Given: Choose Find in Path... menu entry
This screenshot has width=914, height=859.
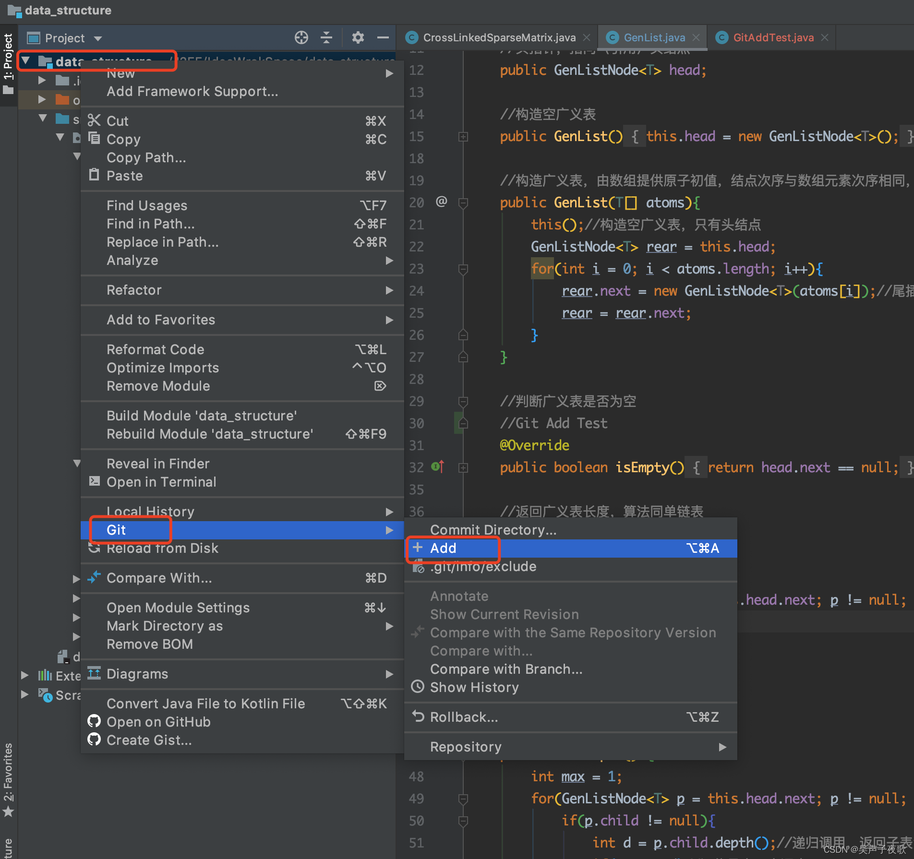Looking at the screenshot, I should 242,224.
